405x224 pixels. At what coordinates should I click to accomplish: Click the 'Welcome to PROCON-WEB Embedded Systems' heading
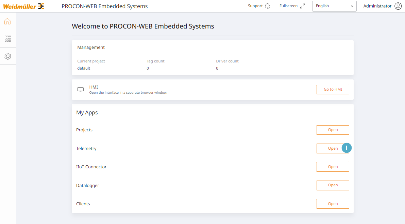click(x=143, y=26)
